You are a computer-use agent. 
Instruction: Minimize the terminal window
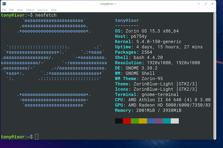pyautogui.click(x=199, y=4)
